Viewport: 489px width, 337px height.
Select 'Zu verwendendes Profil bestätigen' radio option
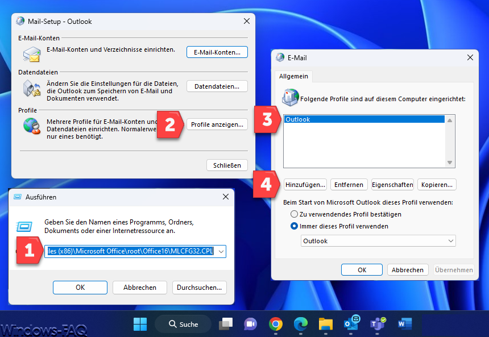pyautogui.click(x=294, y=214)
